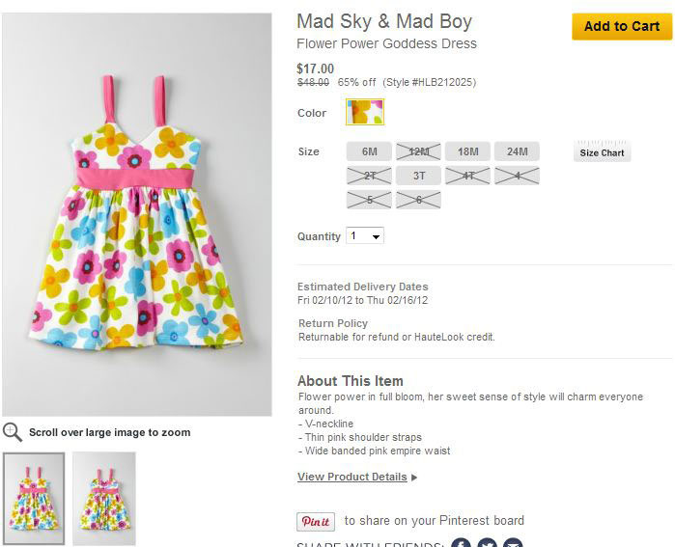Choose size 18M
The height and width of the screenshot is (547, 675).
tap(468, 151)
